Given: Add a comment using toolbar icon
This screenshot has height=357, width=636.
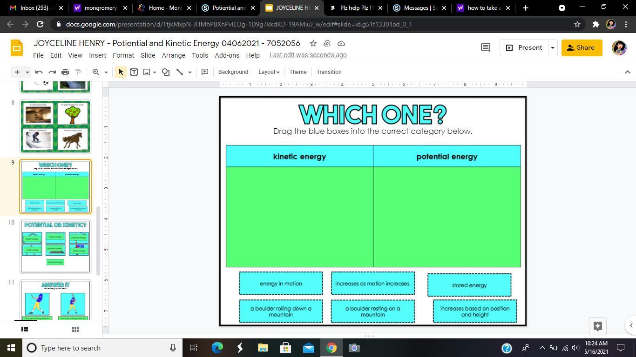Looking at the screenshot, I should click(205, 72).
